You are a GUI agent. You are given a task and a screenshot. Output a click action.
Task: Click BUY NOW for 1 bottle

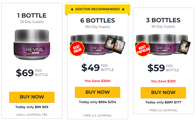click(32, 97)
